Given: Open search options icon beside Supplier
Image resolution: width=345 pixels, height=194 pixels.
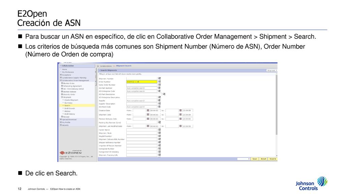Looking at the screenshot, I should point(159,100).
